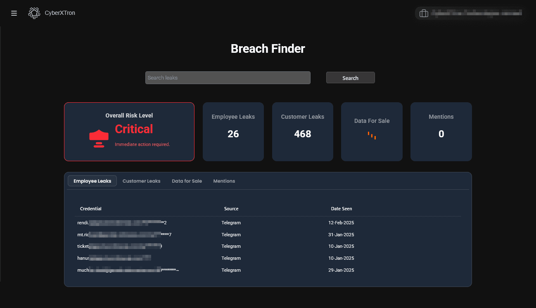This screenshot has height=308, width=536.
Task: Open the Mentions tab
Action: 224,181
